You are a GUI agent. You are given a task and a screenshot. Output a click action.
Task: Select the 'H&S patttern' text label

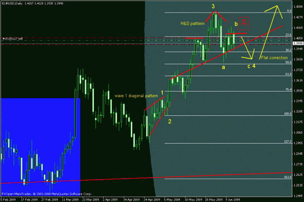193,23
